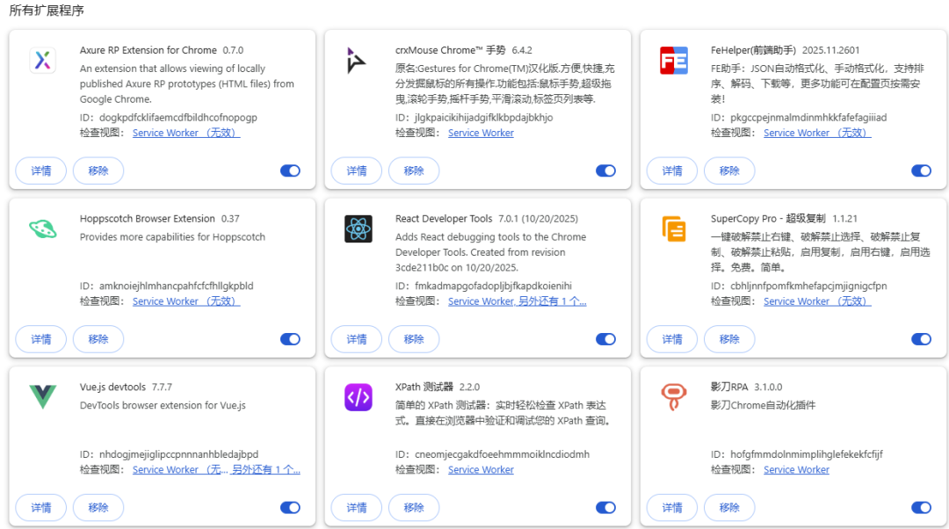Screen dimensions: 949x529
Task: Click the Vue.js devtools icon
Action: click(42, 396)
